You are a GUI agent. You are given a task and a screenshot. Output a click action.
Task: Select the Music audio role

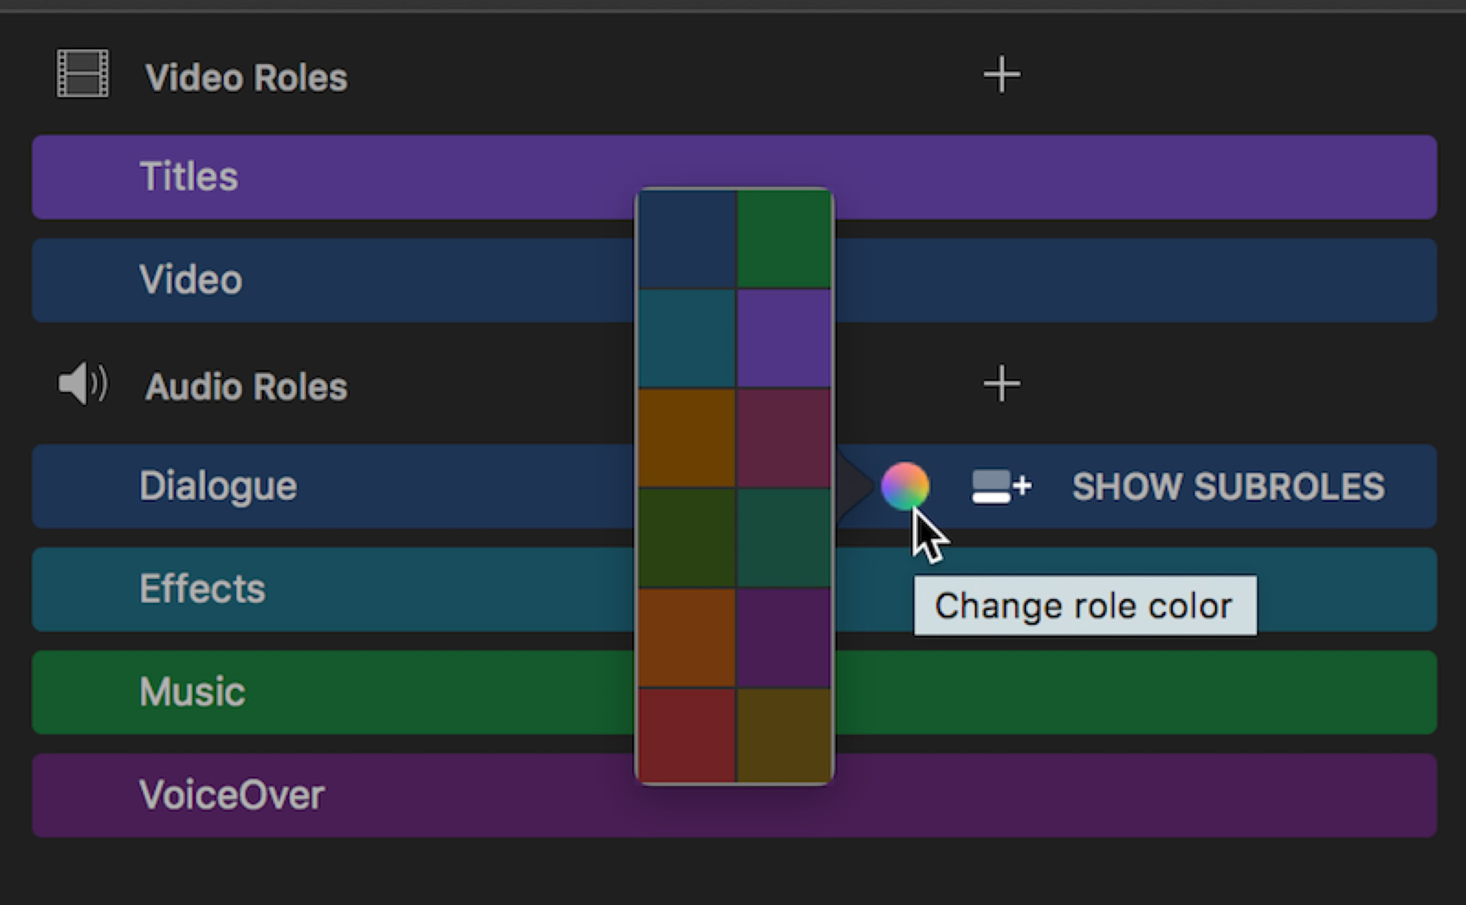point(359,692)
